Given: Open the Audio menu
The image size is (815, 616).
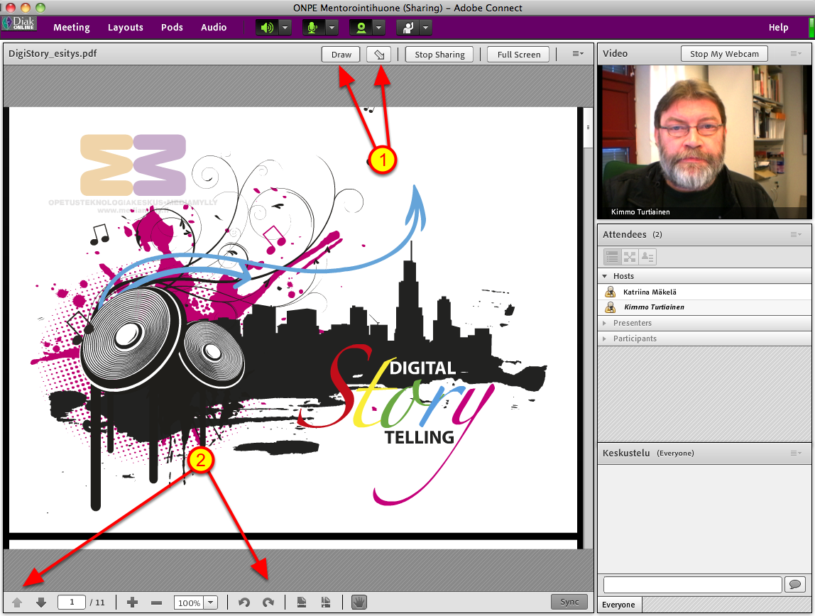Looking at the screenshot, I should click(x=214, y=28).
